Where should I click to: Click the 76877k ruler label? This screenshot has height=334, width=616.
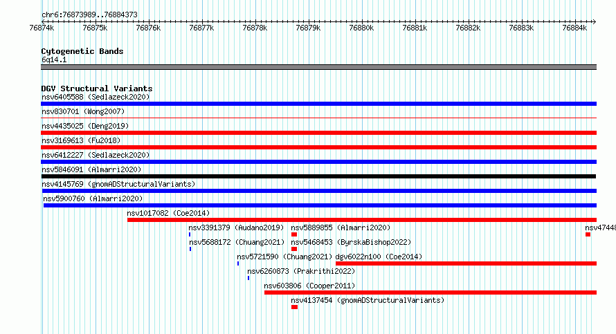[x=201, y=28]
